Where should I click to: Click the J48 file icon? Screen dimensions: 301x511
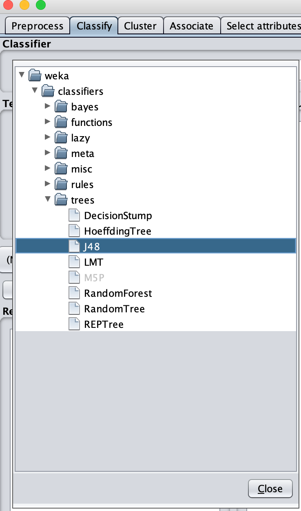click(74, 247)
